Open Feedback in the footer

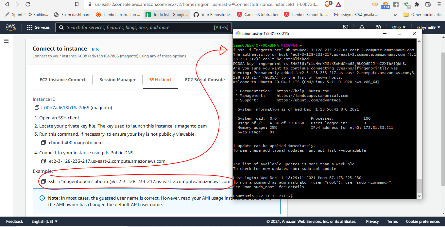pos(14,221)
